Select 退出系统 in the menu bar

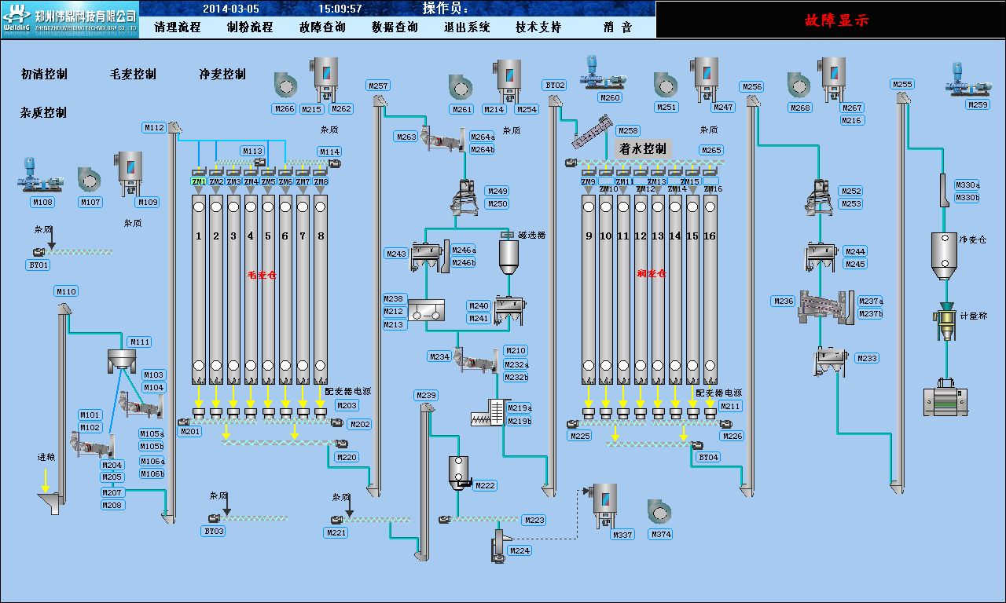pos(467,27)
